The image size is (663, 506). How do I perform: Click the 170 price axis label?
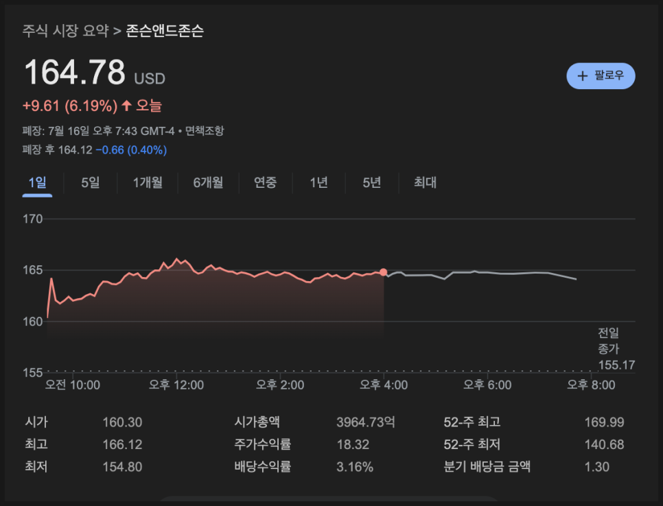(32, 219)
